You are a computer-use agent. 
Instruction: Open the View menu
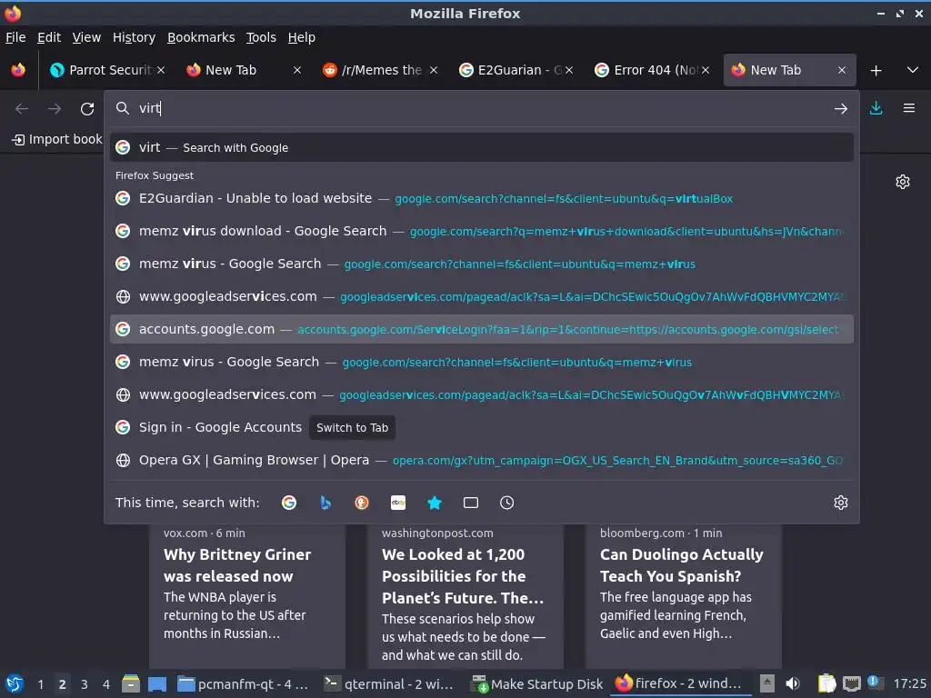click(86, 37)
